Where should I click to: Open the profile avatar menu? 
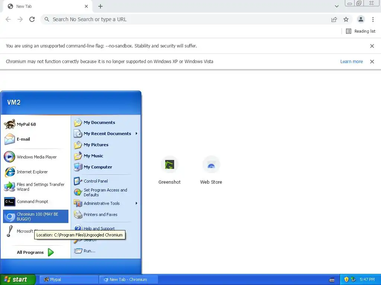click(361, 19)
